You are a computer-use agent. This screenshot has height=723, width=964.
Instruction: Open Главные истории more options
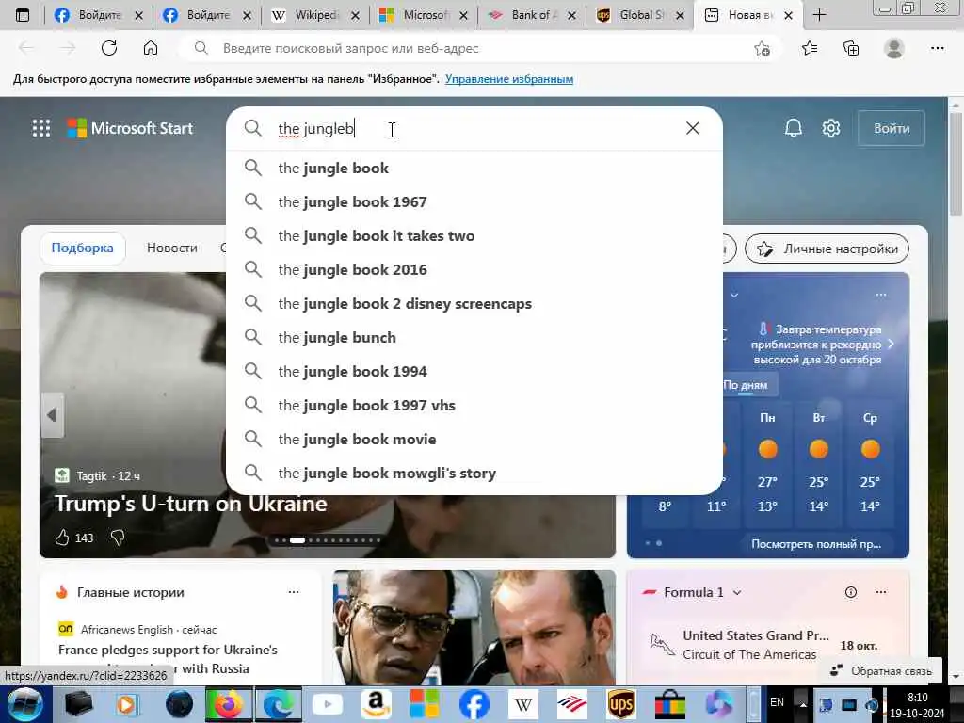click(x=294, y=592)
